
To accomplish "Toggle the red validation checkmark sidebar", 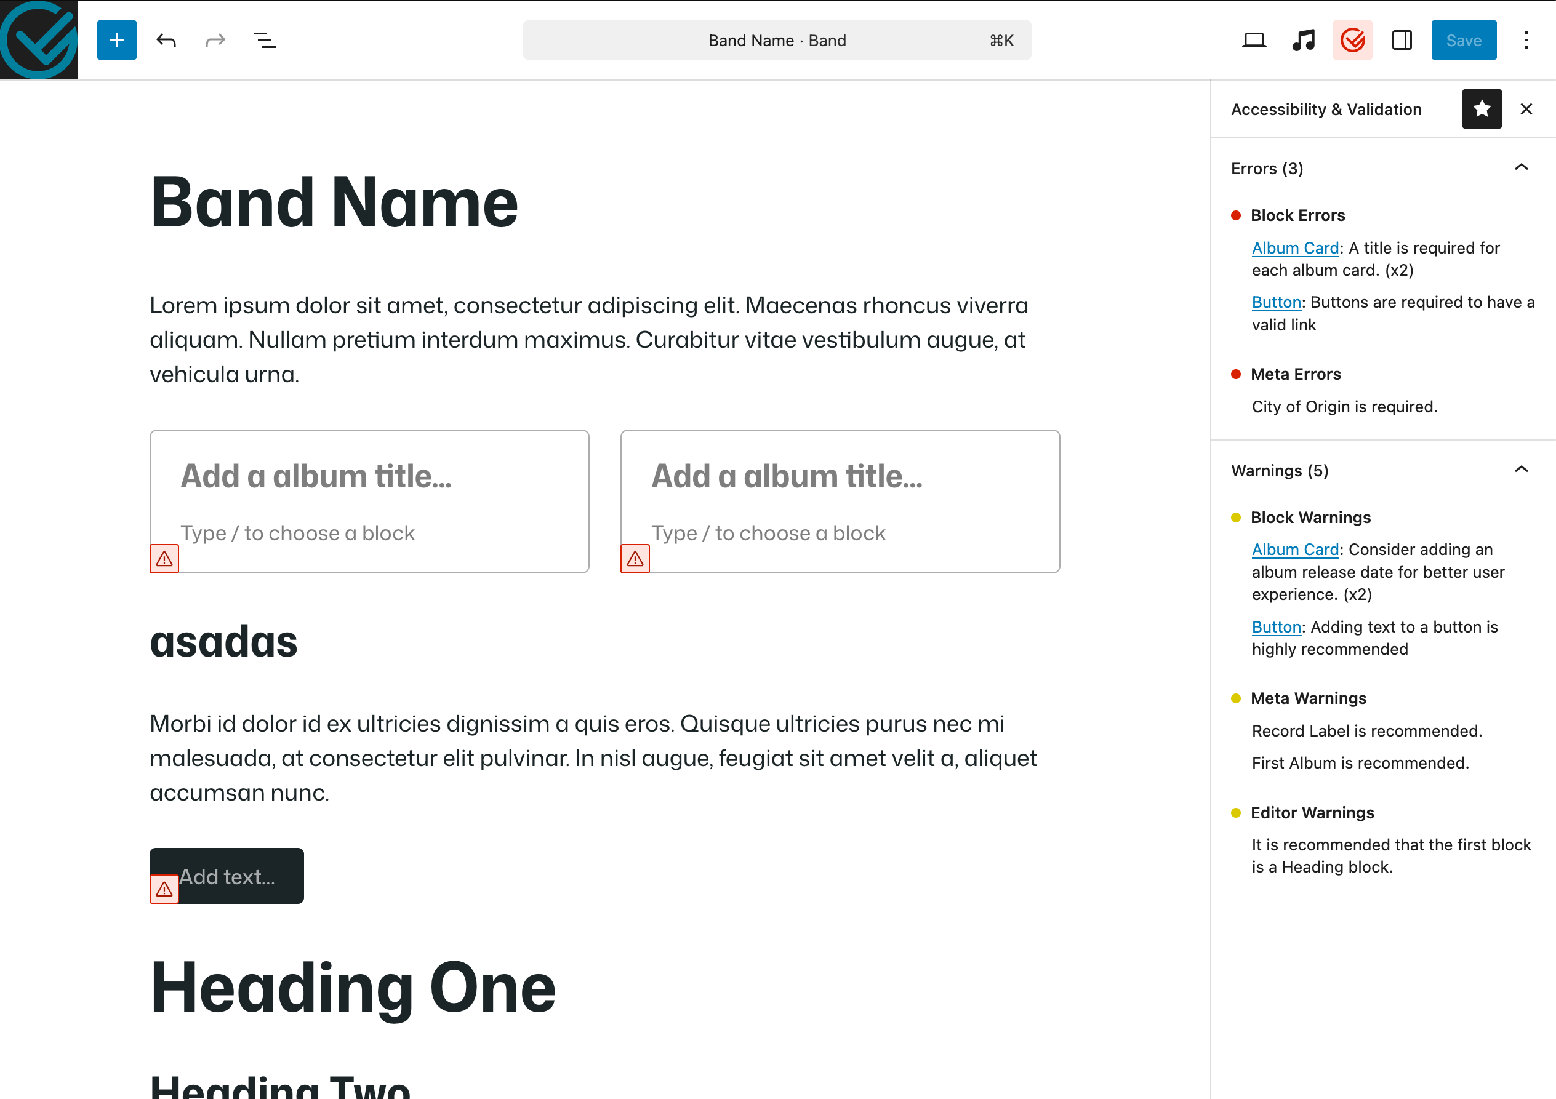I will tap(1352, 40).
